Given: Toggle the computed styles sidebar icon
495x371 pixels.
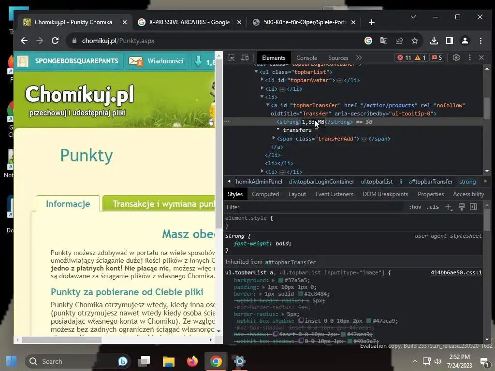Looking at the screenshot, I should click(x=473, y=207).
